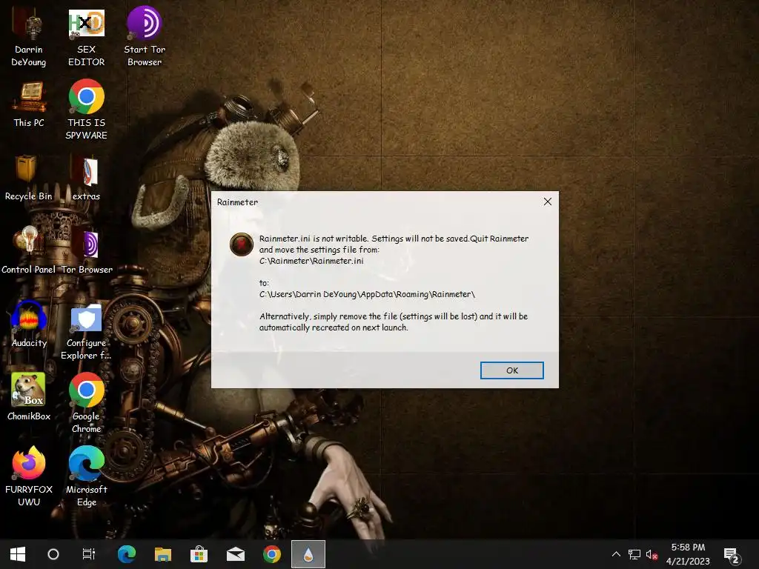
Task: Open the Microsoft Edge desktop shortcut
Action: (x=86, y=476)
